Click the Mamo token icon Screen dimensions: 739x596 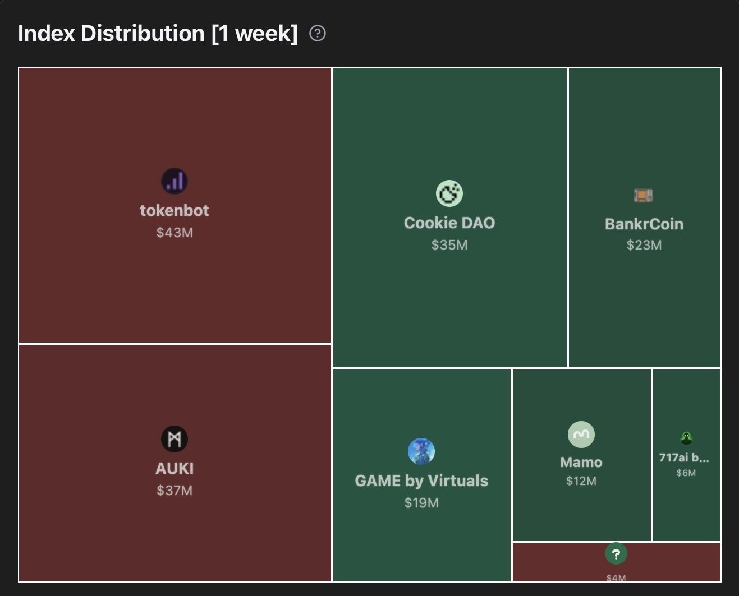tap(581, 435)
